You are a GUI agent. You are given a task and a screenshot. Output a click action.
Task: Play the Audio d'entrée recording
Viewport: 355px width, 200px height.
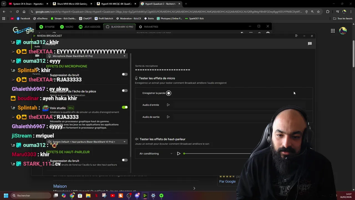point(168,105)
